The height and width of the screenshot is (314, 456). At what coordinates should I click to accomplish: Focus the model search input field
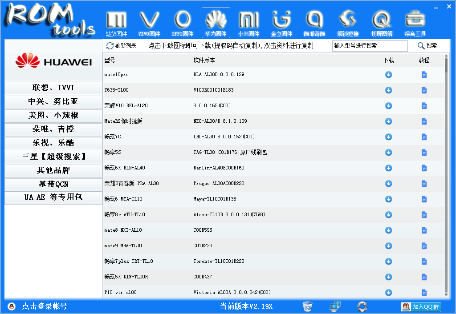[x=370, y=46]
